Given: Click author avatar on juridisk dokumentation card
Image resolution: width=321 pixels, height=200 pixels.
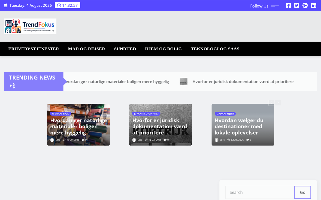Looking at the screenshot, I should coord(134,140).
